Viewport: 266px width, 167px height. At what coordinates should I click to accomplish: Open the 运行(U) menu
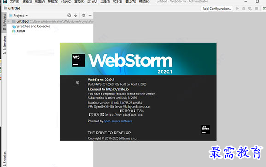(x=92, y=2)
